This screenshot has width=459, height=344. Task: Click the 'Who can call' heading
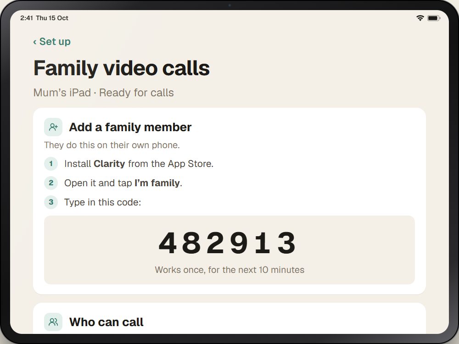106,322
